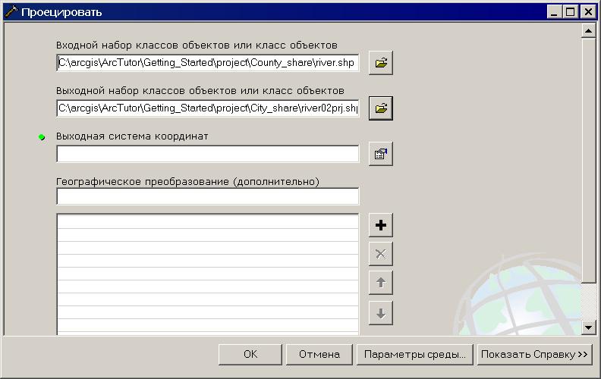Click inside the transformations list box
601x379 pixels.
[207, 274]
